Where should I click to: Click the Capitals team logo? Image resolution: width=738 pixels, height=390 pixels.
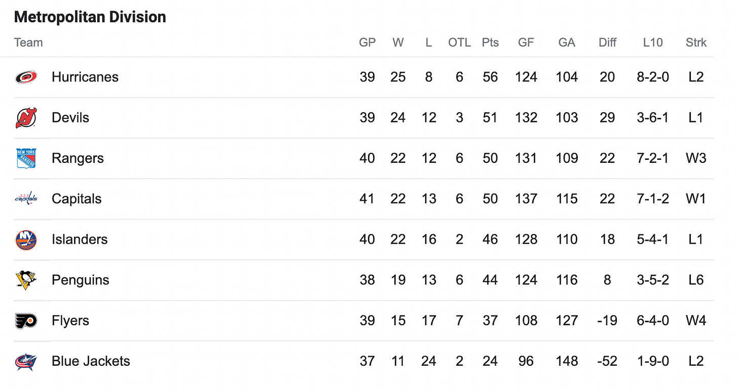[26, 199]
